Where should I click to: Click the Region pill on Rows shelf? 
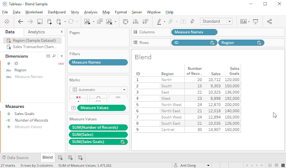point(241,43)
